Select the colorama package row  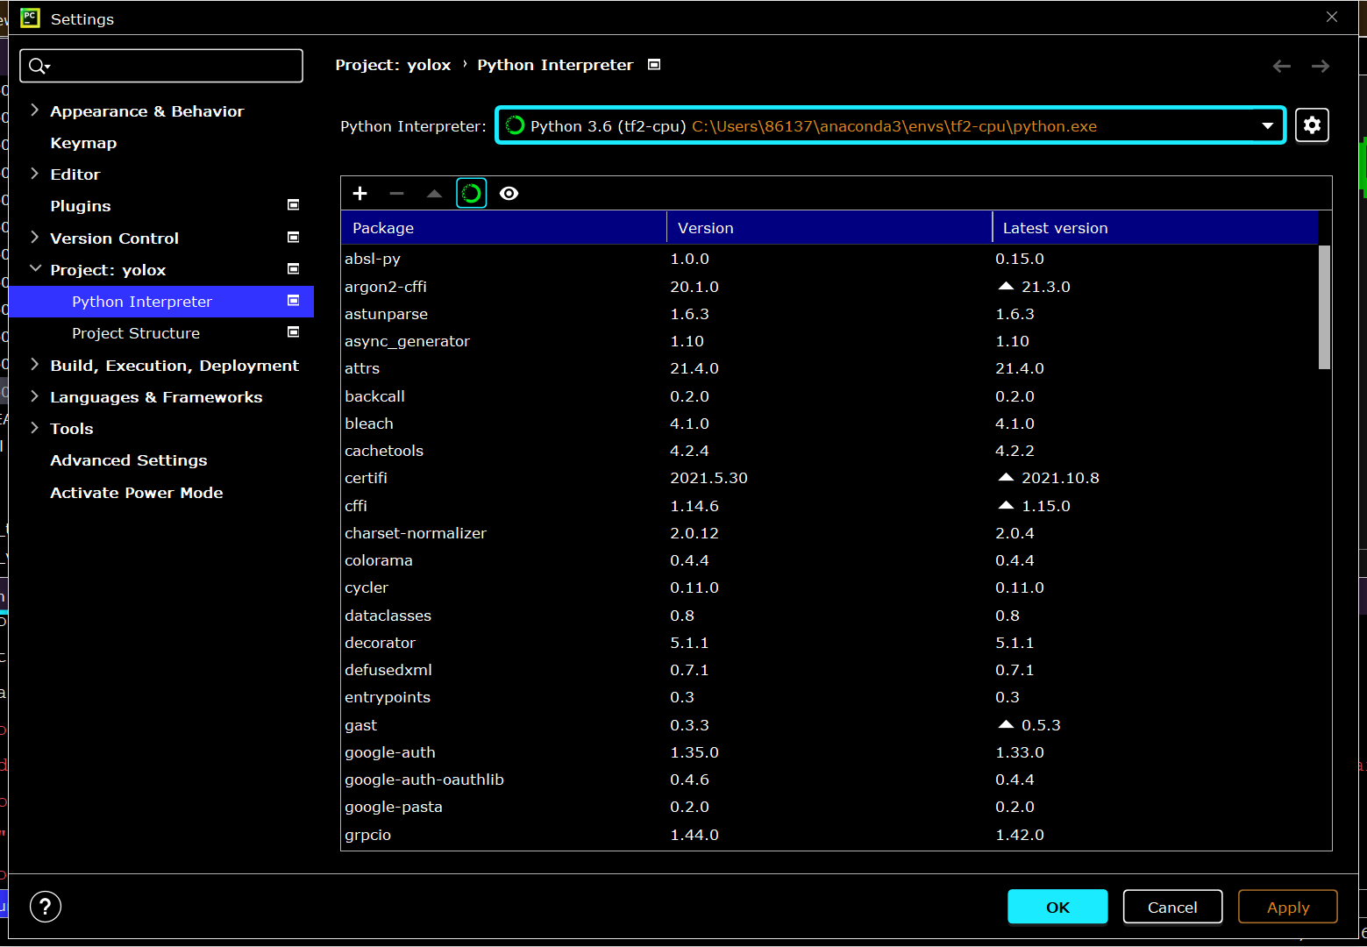(x=829, y=560)
